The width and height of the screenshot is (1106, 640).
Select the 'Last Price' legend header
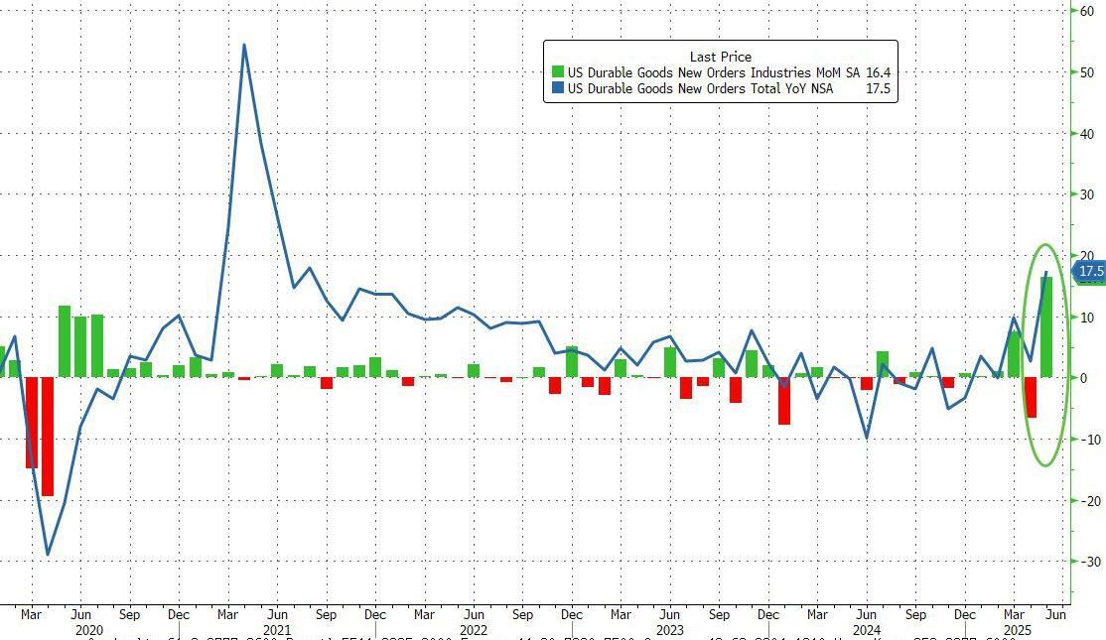point(720,57)
